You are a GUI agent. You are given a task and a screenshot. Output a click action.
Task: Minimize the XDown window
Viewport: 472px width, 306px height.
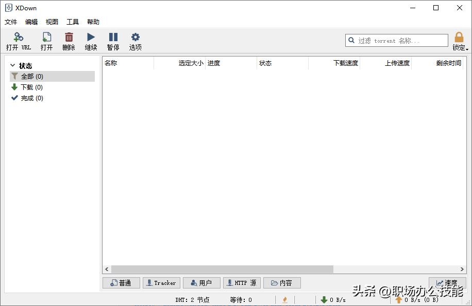(413, 8)
